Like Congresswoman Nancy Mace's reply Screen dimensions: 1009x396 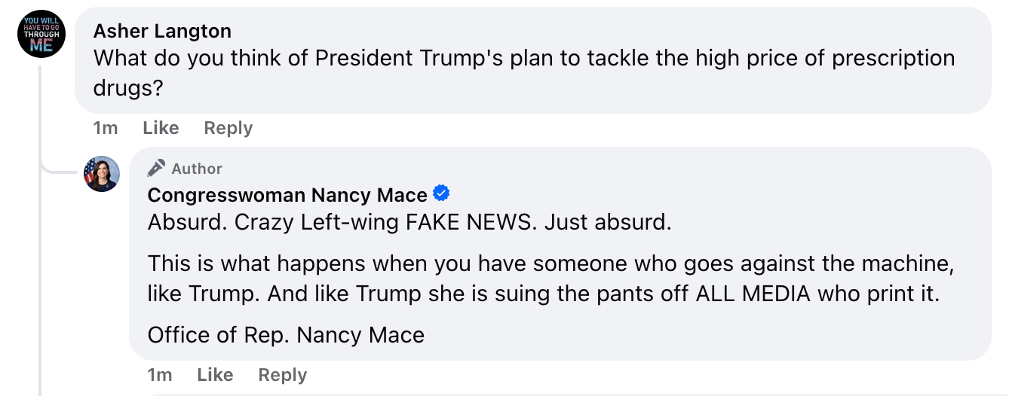click(215, 375)
